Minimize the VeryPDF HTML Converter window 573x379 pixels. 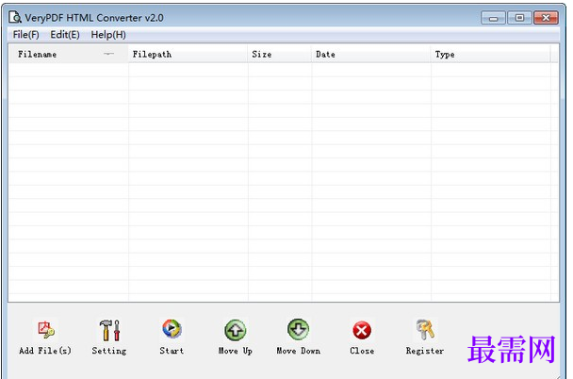(x=493, y=18)
